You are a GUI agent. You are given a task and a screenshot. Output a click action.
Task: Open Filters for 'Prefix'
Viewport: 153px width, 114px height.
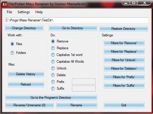tap(124, 77)
